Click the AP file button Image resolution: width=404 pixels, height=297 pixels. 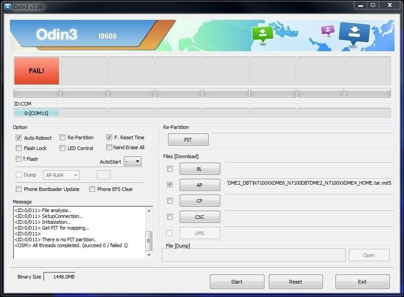200,185
